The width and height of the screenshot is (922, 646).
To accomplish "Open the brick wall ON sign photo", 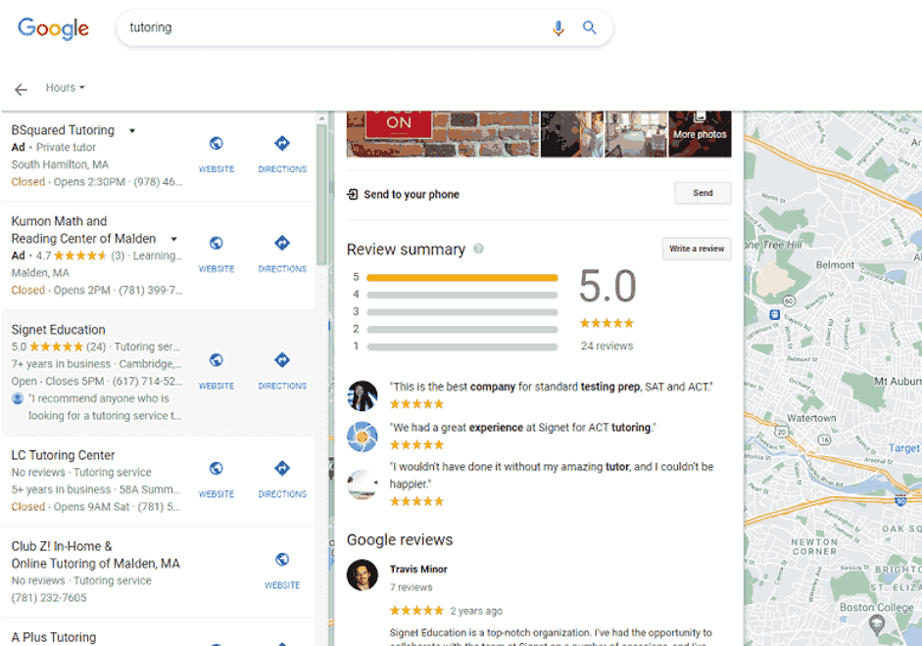I will pyautogui.click(x=443, y=134).
